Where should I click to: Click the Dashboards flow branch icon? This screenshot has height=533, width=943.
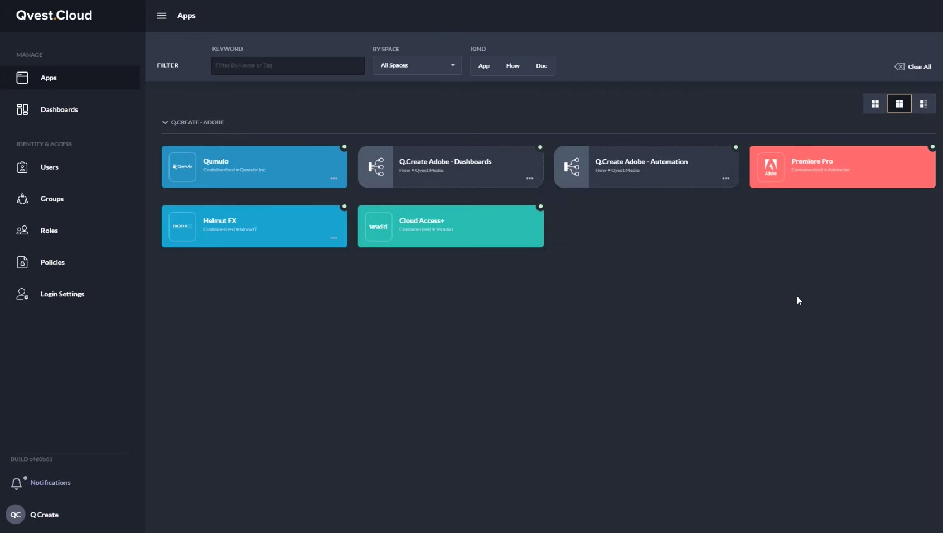click(376, 167)
